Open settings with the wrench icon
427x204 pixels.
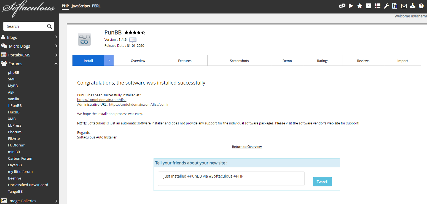[x=386, y=6]
